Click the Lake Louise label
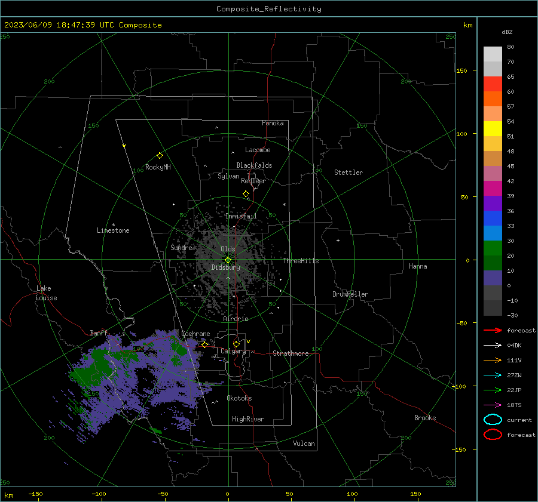 coord(46,293)
